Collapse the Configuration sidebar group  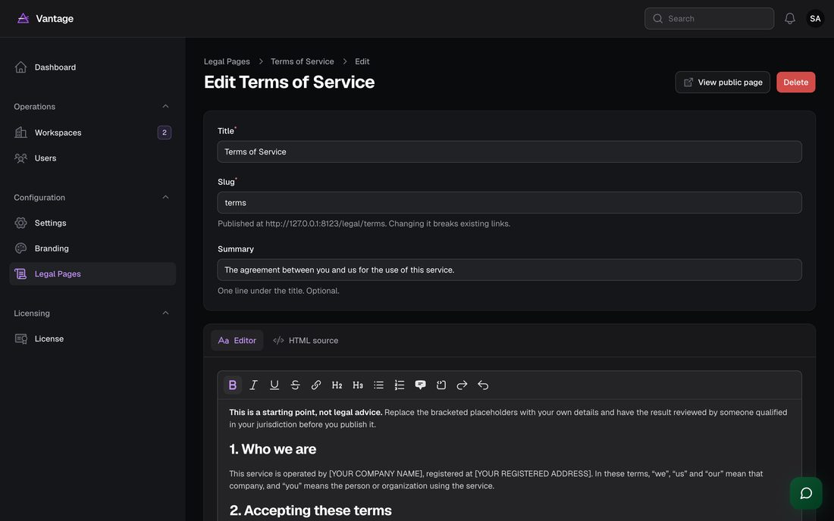tap(165, 197)
